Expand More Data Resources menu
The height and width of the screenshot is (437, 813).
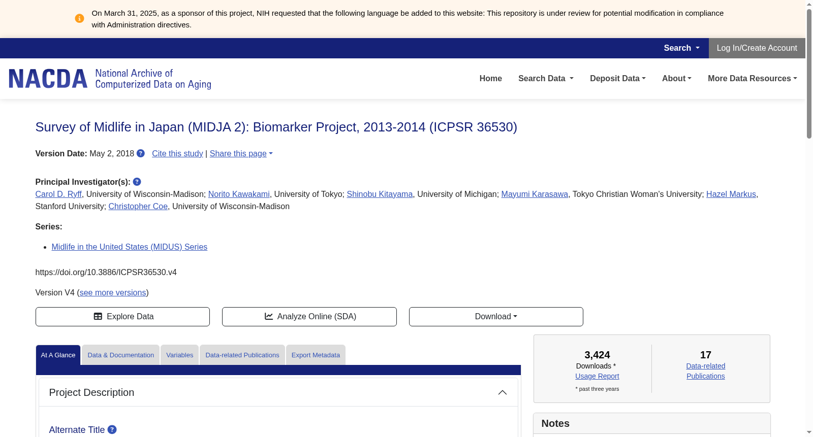click(753, 79)
